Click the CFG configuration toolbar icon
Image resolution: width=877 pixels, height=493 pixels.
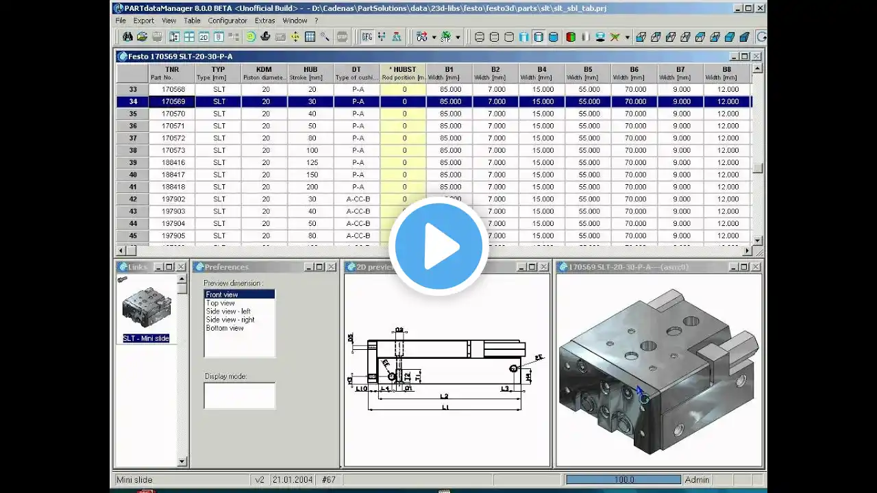click(367, 37)
